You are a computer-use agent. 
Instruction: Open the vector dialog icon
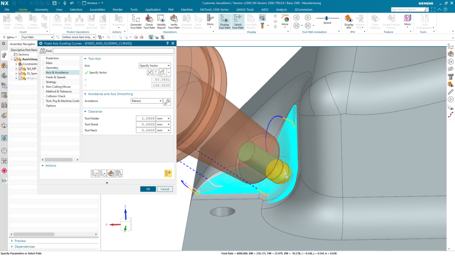point(156,72)
